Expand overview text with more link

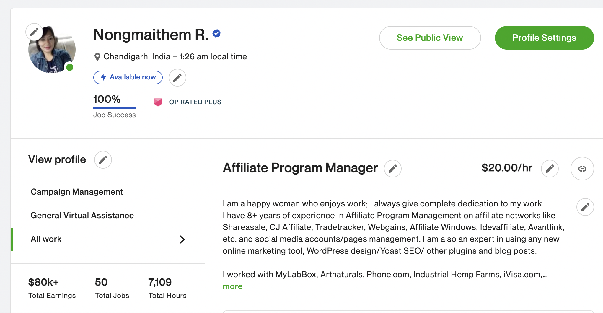click(x=232, y=286)
